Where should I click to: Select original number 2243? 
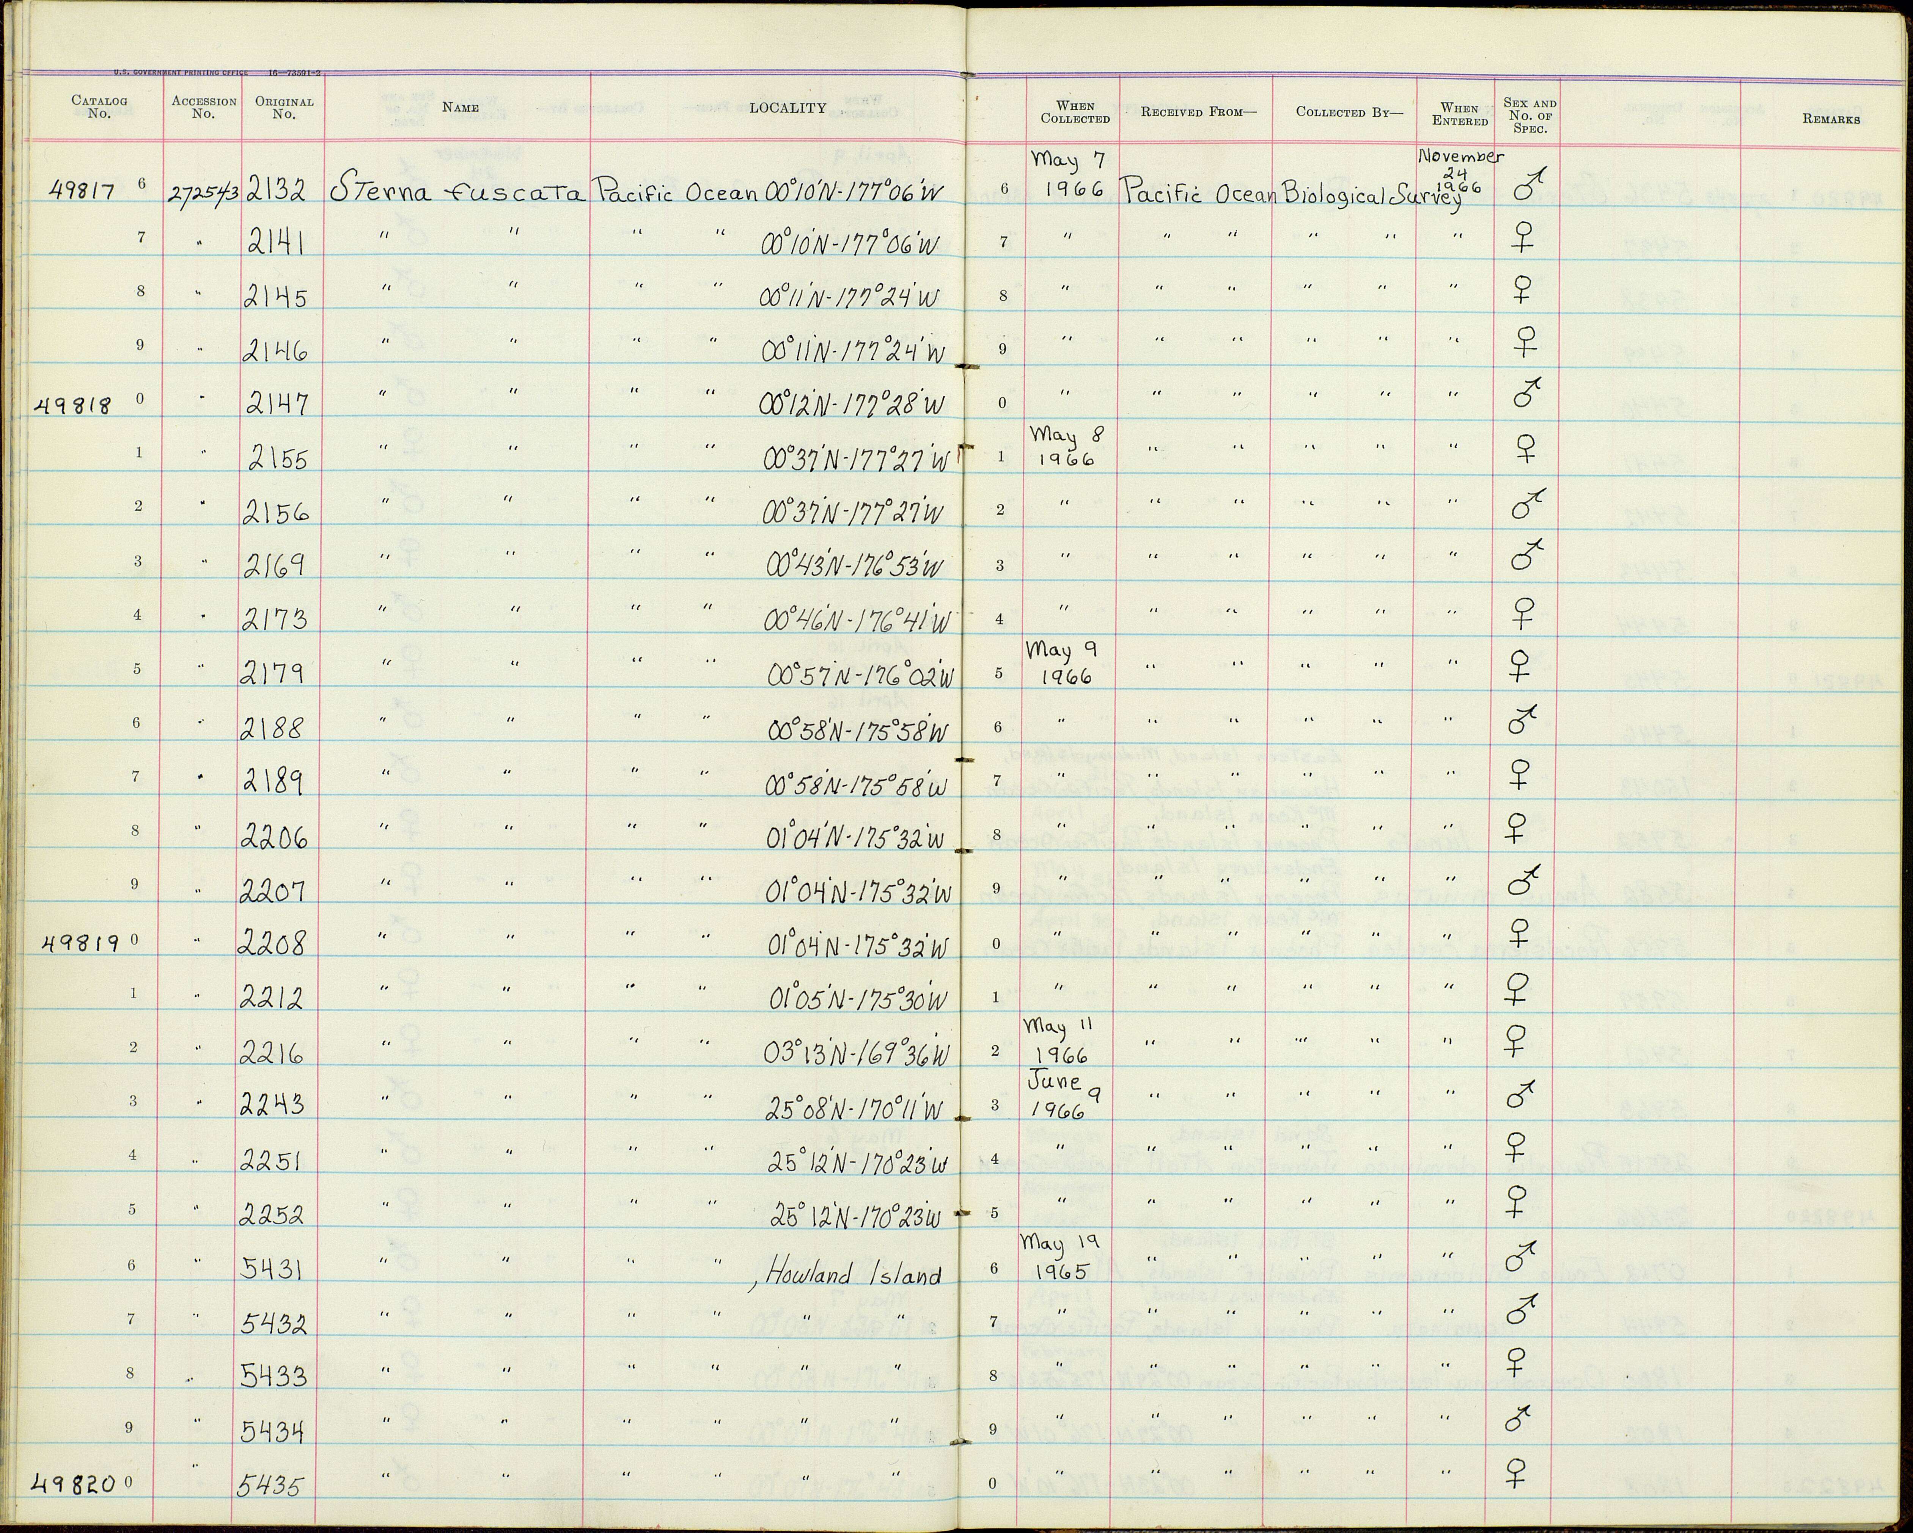272,1104
